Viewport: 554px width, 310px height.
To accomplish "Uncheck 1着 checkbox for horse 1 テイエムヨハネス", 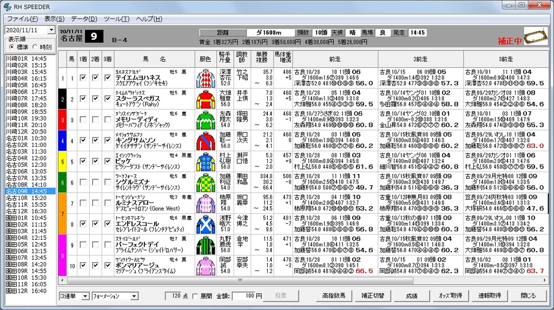I will 83,78.
